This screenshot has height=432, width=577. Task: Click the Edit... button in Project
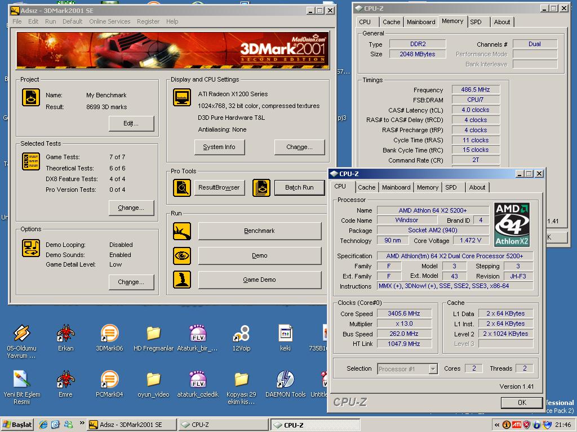(x=131, y=123)
